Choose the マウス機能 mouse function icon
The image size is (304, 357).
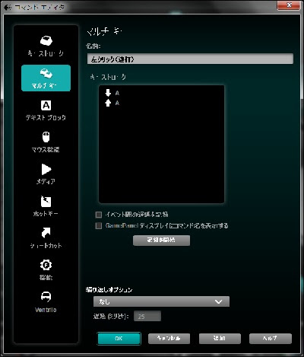point(46,137)
